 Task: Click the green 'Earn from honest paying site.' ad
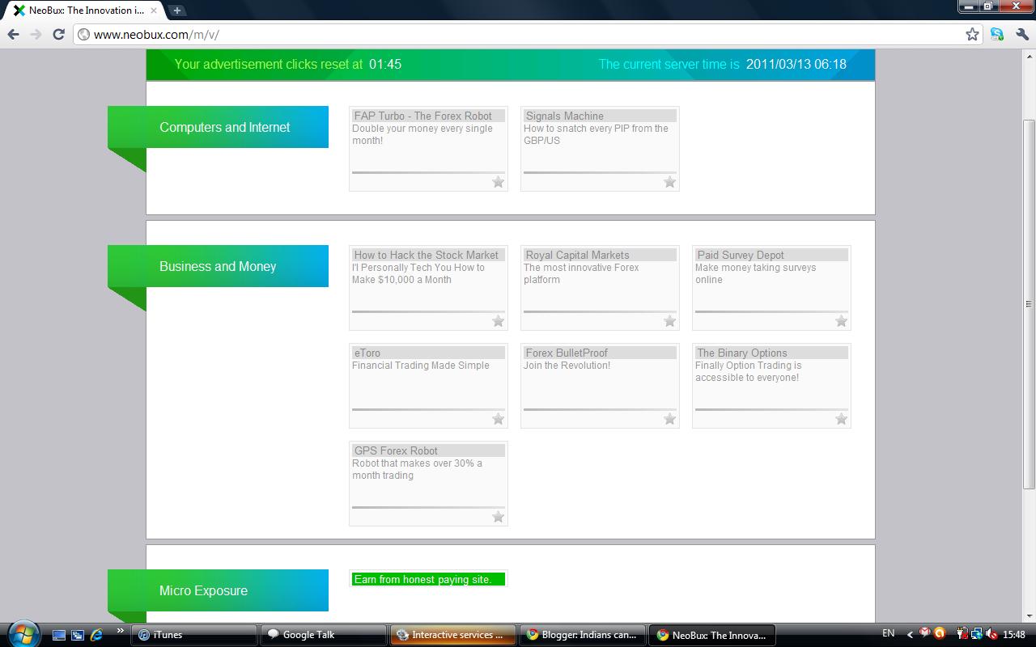tap(428, 579)
